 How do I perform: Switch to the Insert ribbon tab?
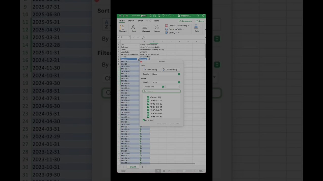point(131,21)
